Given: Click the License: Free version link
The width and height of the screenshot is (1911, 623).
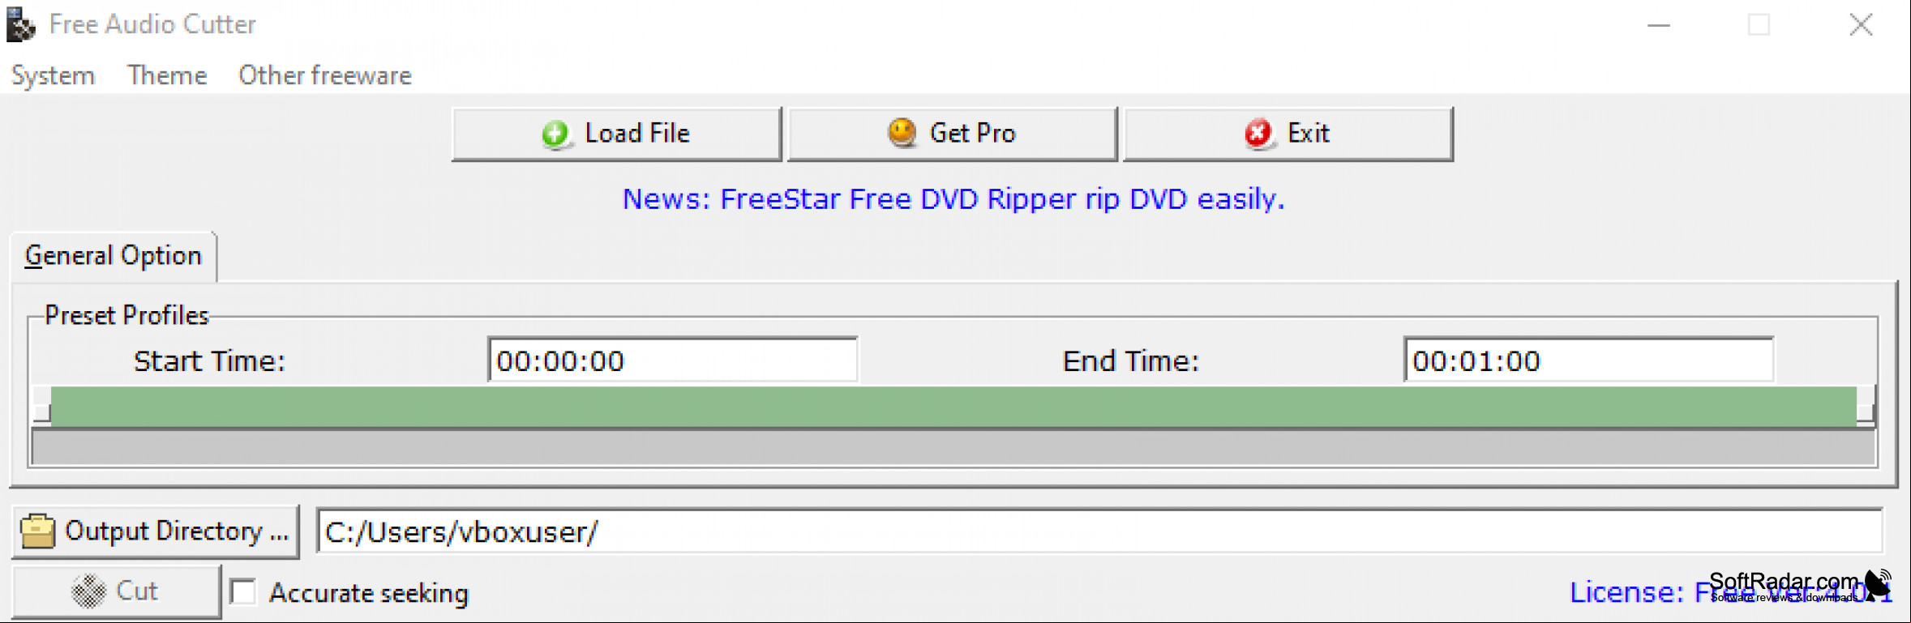Looking at the screenshot, I should (1730, 592).
